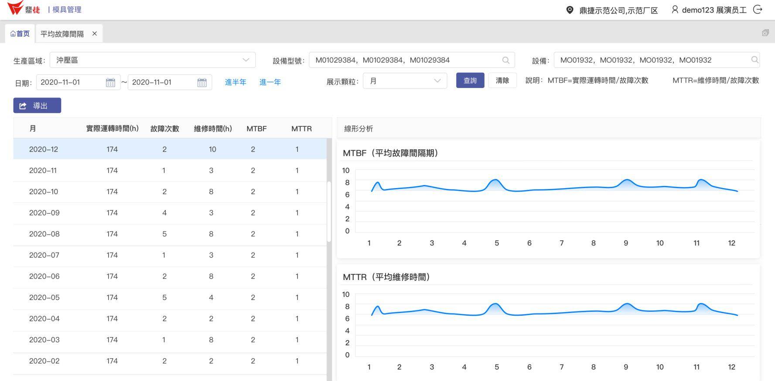Click the location pin icon in header

(x=570, y=10)
